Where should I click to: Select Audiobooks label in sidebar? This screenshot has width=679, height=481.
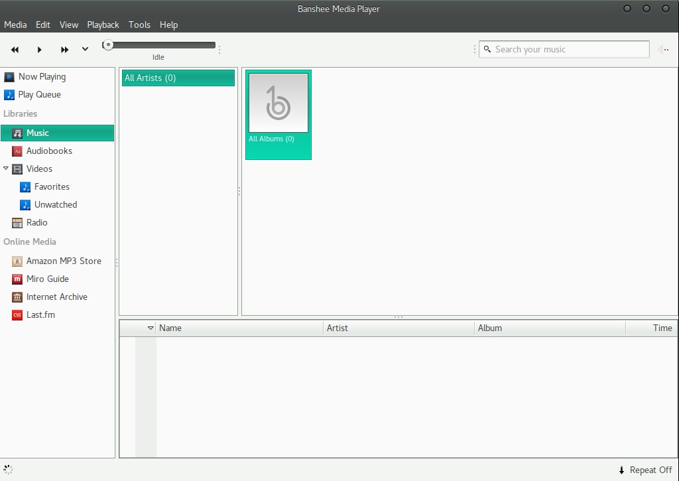(49, 151)
